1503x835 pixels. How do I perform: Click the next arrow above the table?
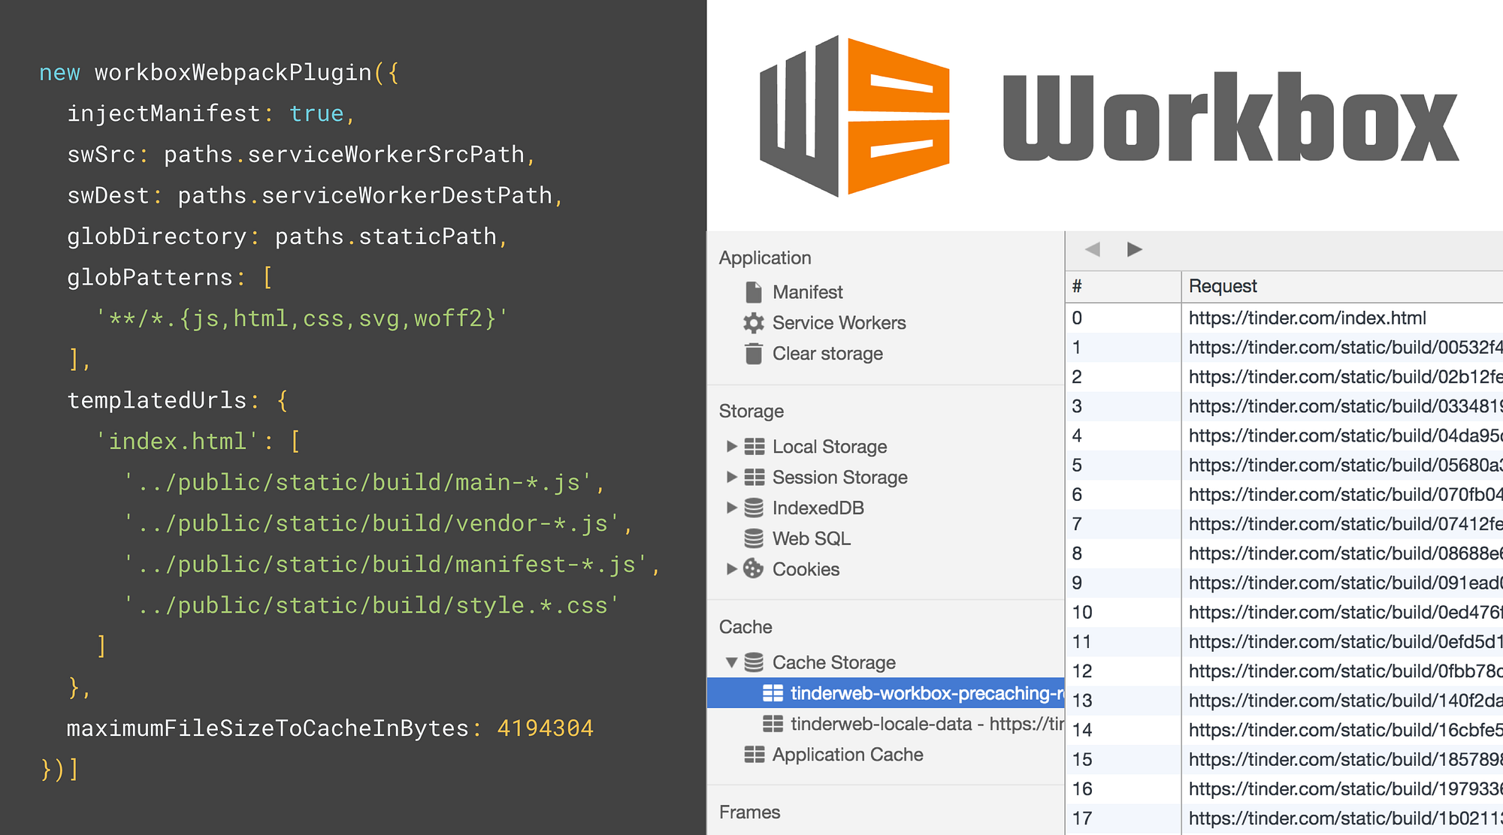pyautogui.click(x=1135, y=249)
